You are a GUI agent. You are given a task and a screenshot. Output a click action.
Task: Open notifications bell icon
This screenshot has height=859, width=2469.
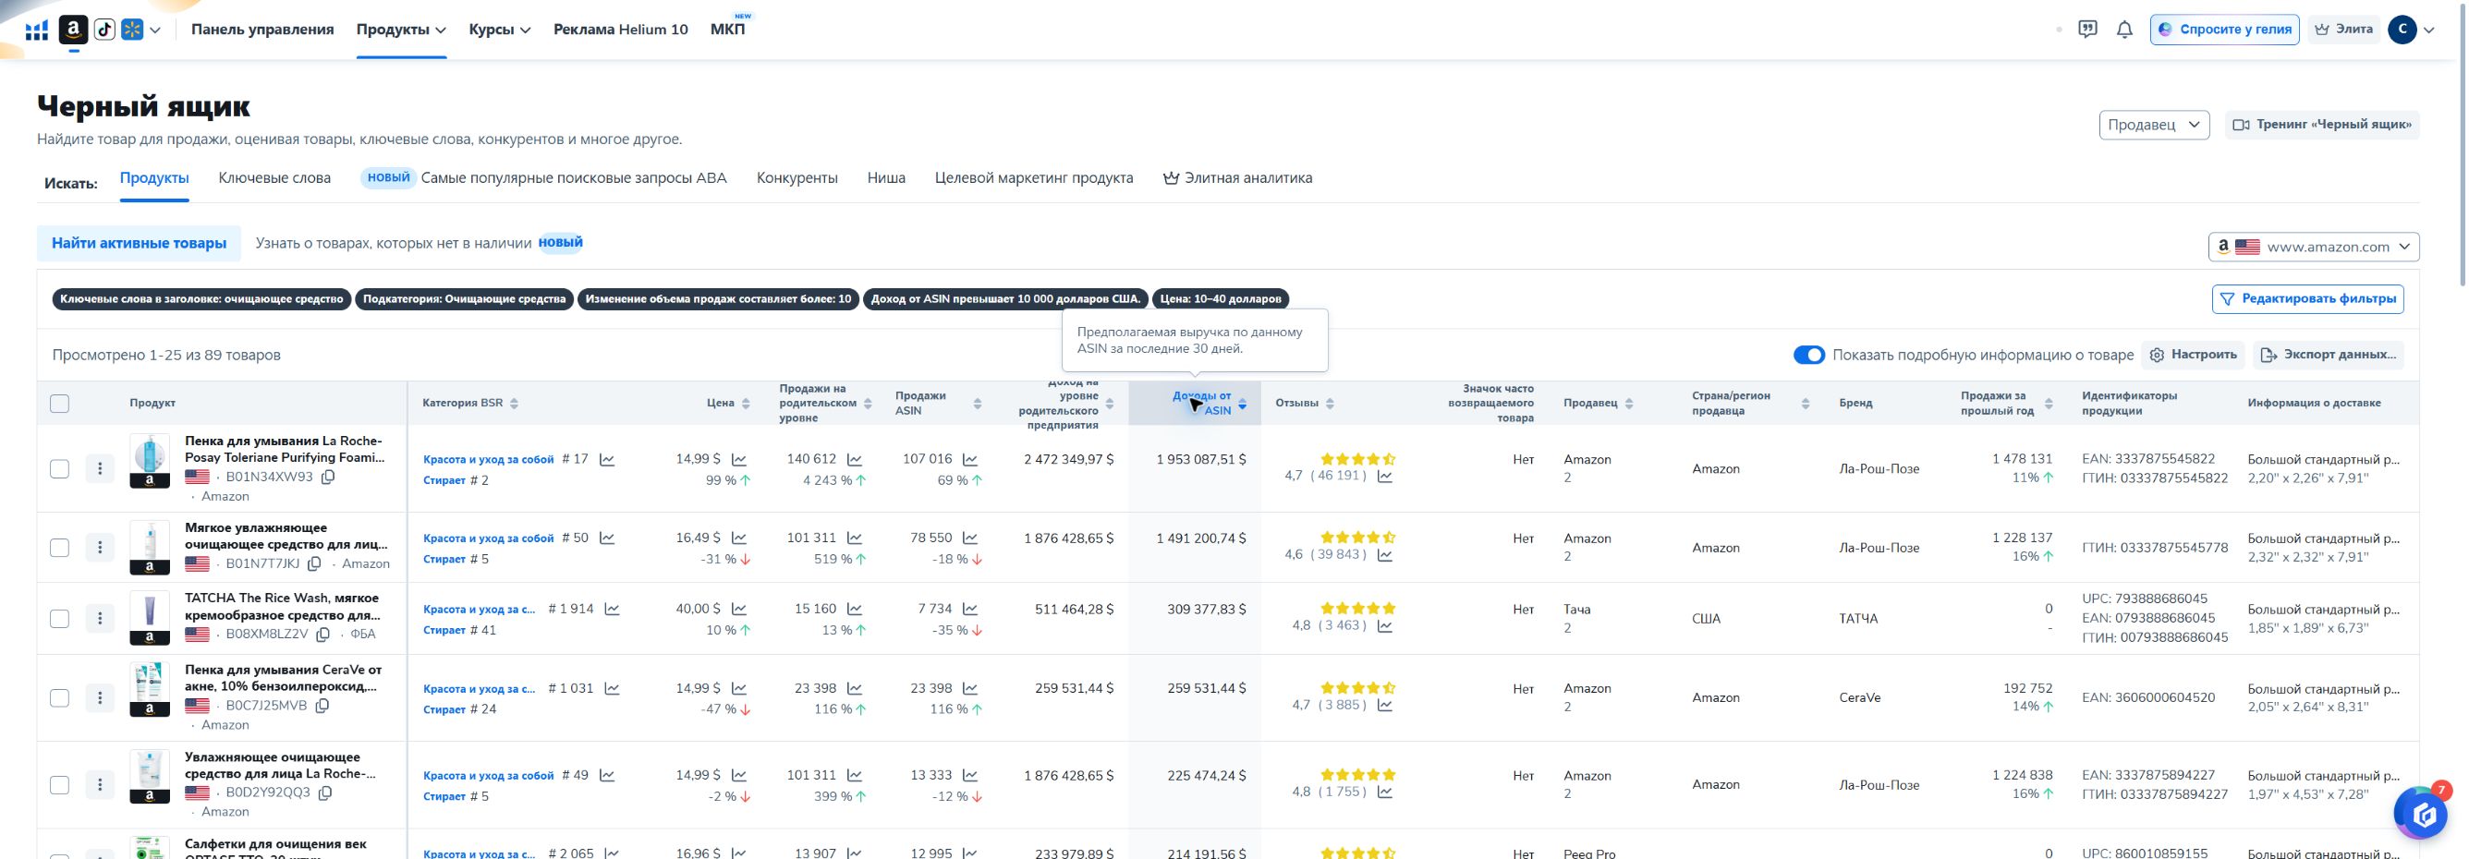tap(2124, 30)
